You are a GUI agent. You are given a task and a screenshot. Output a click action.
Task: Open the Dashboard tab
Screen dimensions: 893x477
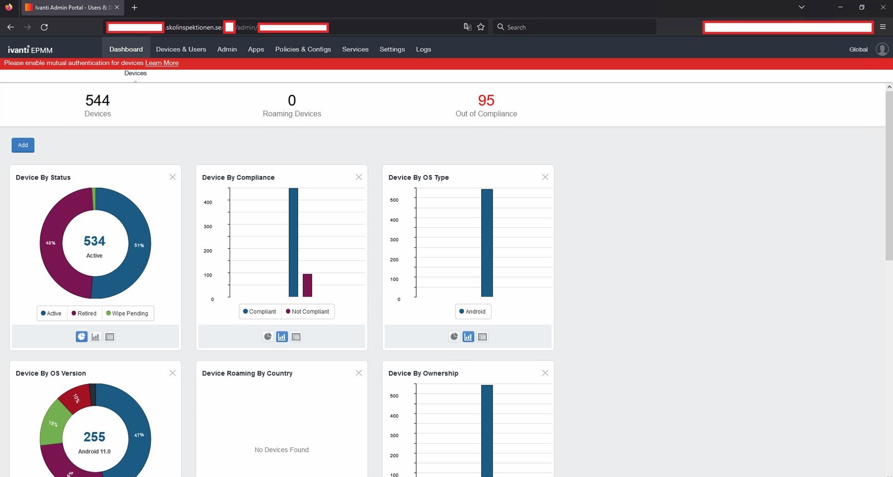pos(126,49)
